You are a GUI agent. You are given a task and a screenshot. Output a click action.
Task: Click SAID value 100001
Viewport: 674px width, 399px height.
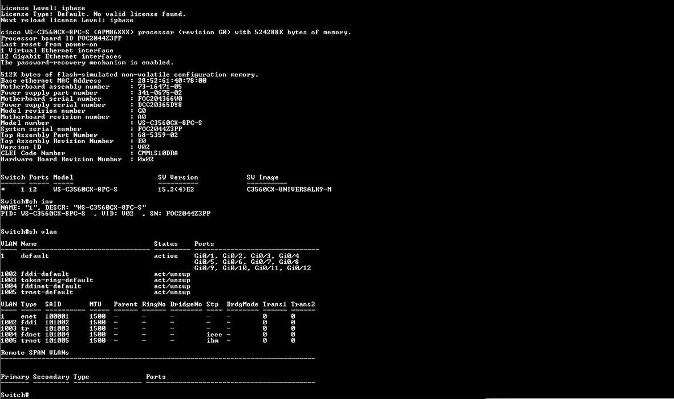[x=57, y=316]
